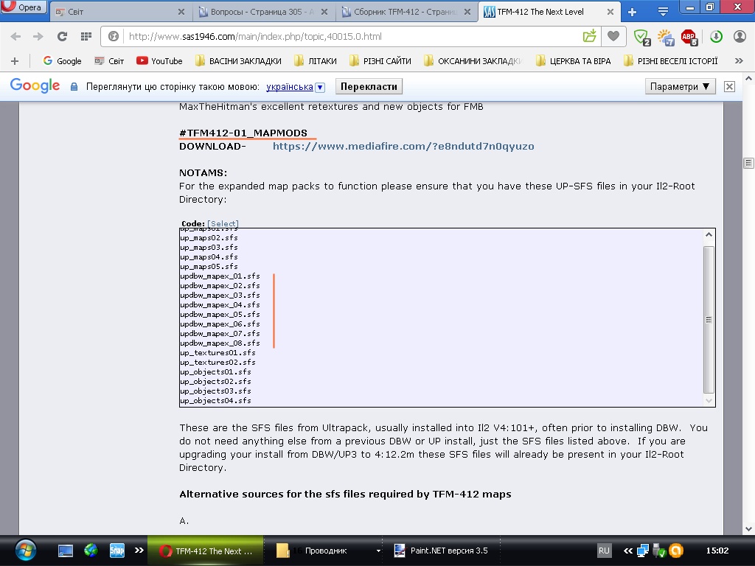Open the Speed Dial grid
The height and width of the screenshot is (566, 755).
[86, 36]
